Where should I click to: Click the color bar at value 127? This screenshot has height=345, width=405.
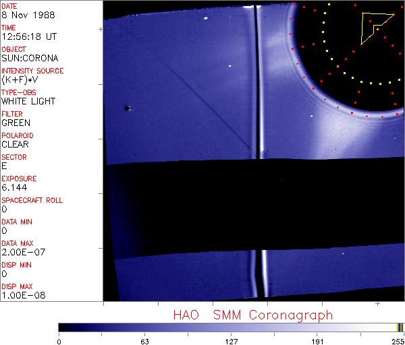pyautogui.click(x=231, y=327)
